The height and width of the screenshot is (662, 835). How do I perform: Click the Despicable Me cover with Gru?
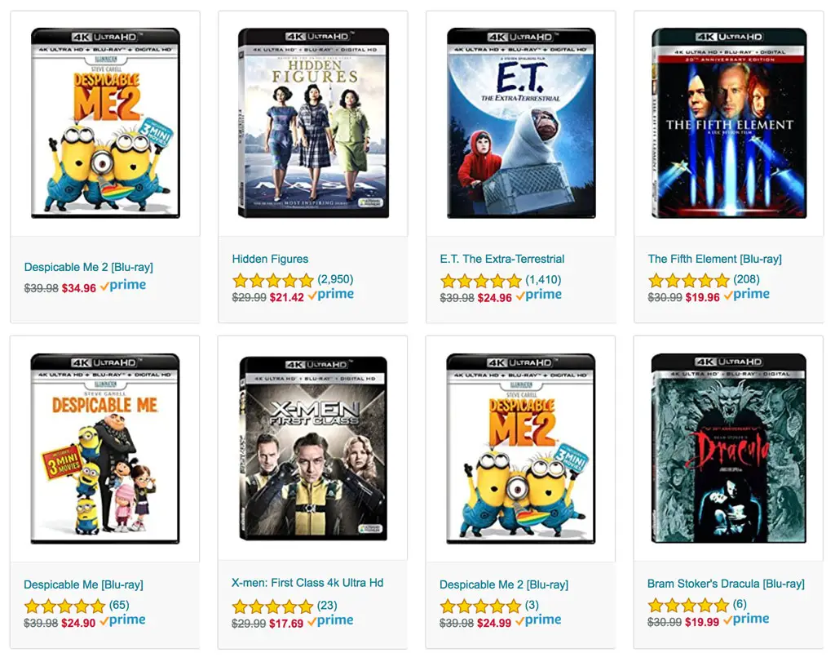click(x=105, y=448)
